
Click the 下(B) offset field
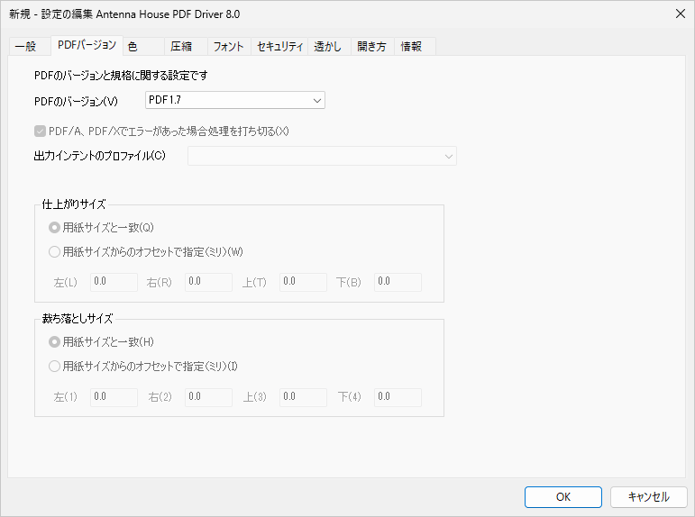coord(398,282)
